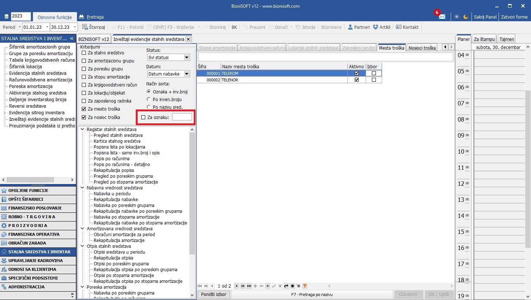
Task: Switch to light theme sun icon
Action: click(x=457, y=17)
